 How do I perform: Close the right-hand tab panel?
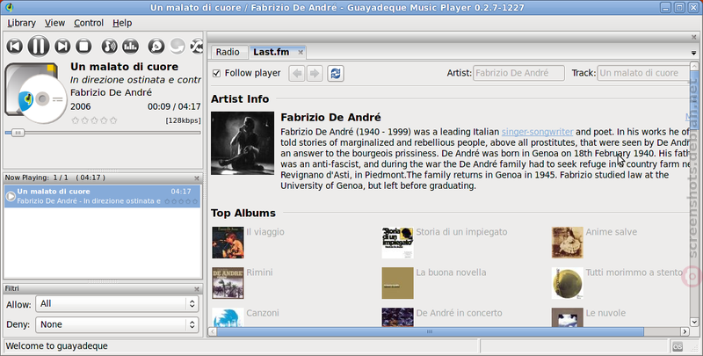pyautogui.click(x=693, y=37)
